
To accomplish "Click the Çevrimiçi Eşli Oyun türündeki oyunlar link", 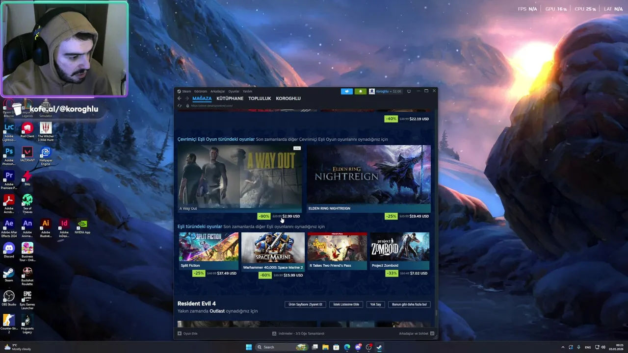I will tap(216, 139).
